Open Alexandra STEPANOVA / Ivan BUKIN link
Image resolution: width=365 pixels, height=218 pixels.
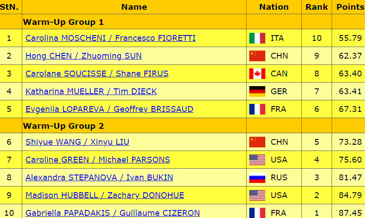pyautogui.click(x=99, y=178)
